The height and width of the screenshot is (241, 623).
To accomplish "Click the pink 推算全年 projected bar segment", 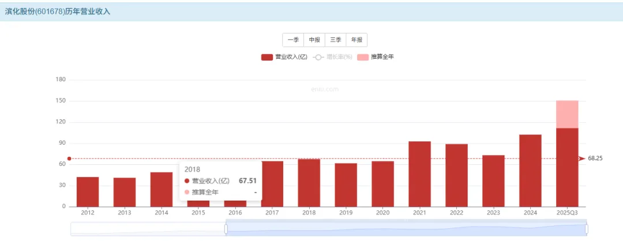I will tap(567, 114).
